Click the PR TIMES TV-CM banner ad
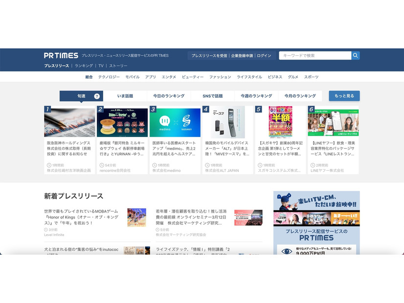The image size is (404, 303). point(316,222)
